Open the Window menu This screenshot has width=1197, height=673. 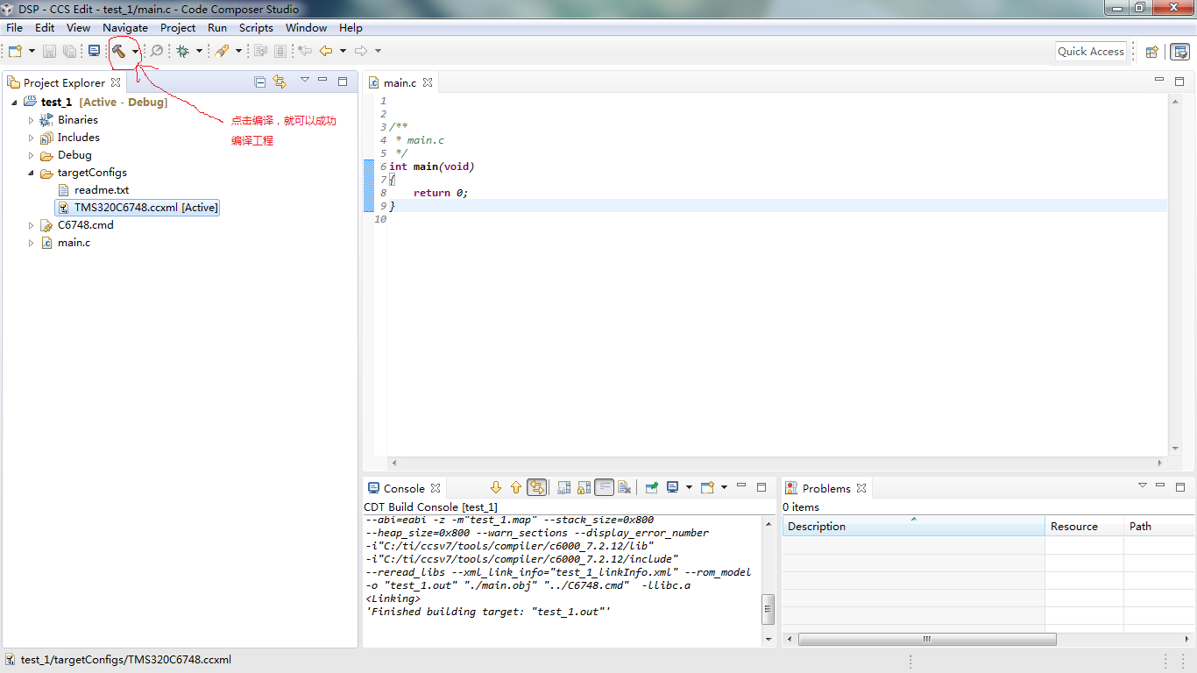(306, 28)
